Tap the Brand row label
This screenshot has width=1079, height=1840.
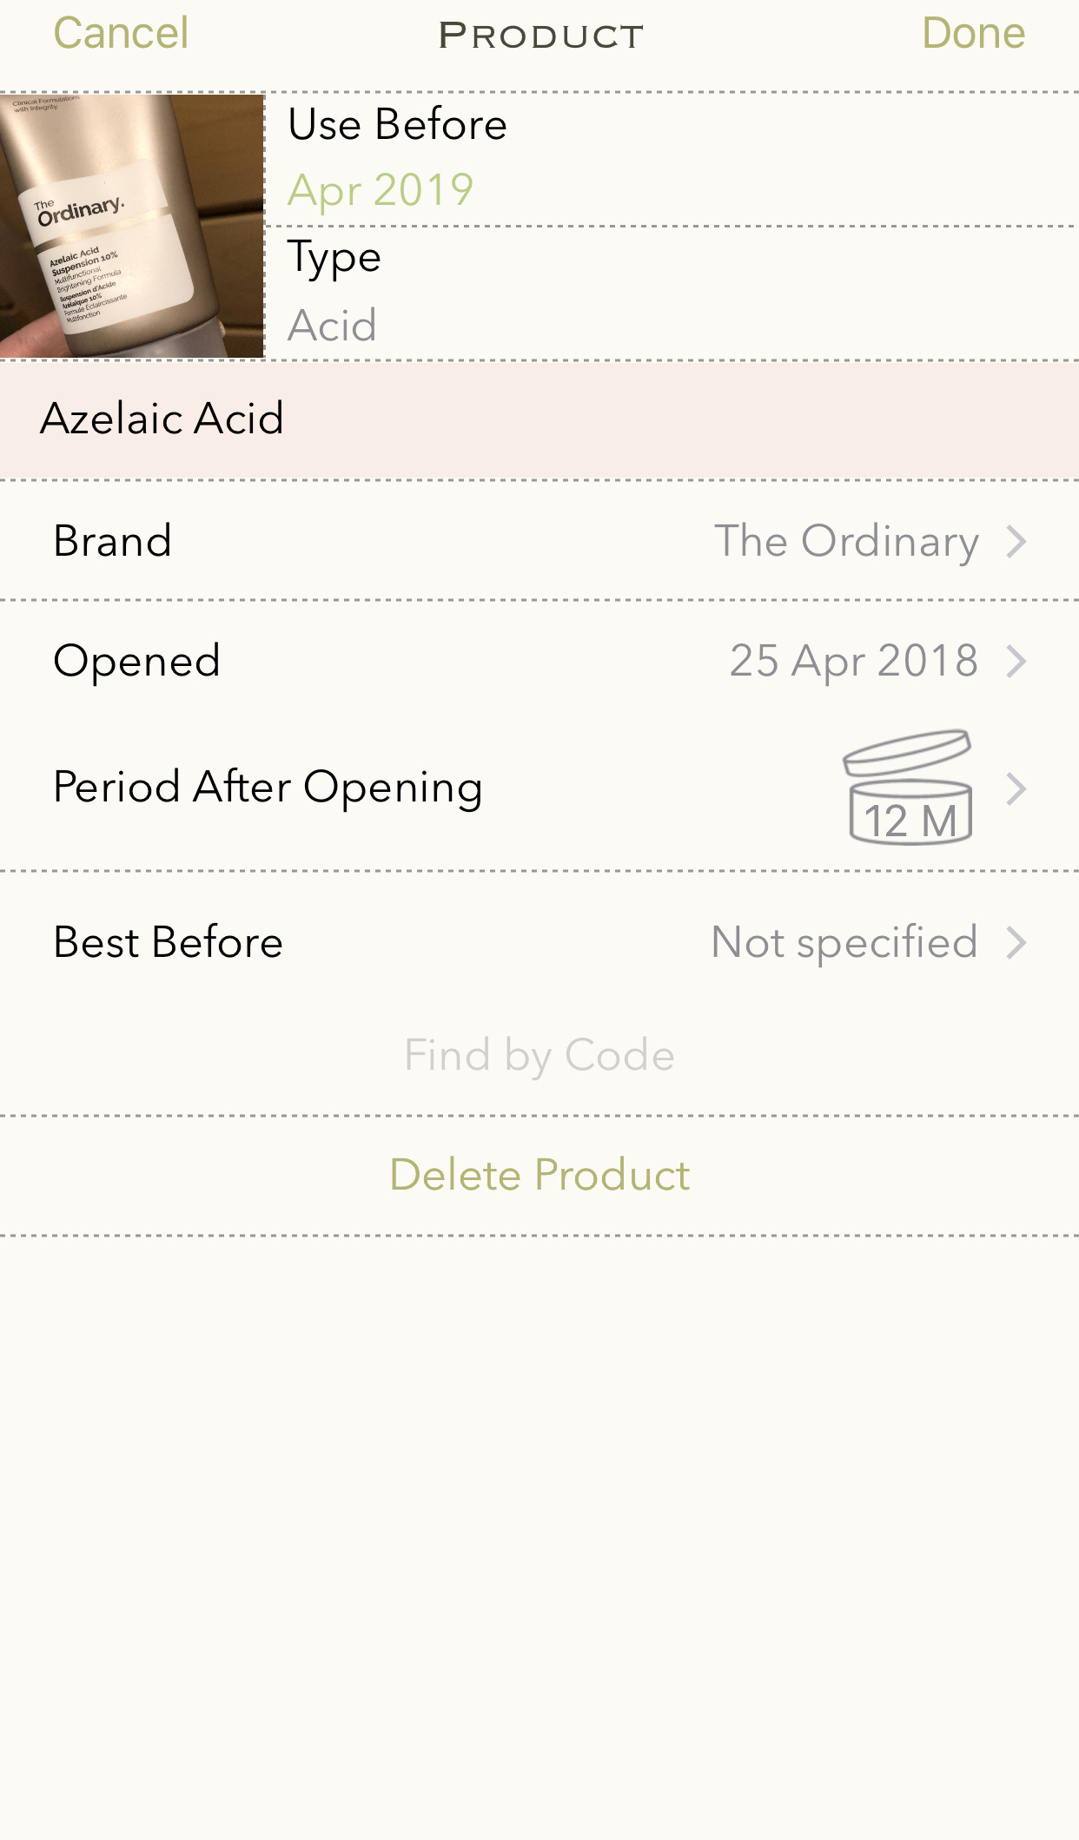click(x=113, y=542)
